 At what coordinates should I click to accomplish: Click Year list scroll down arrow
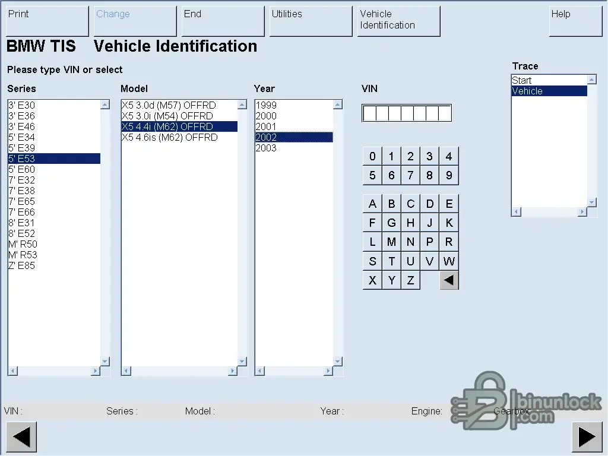click(338, 362)
